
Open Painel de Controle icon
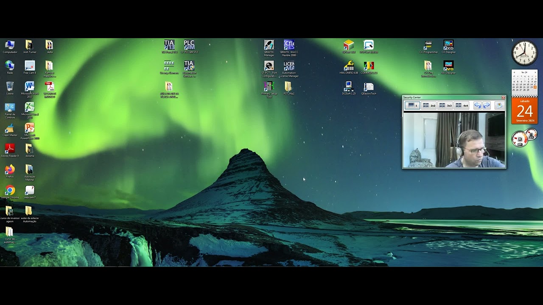(x=10, y=110)
